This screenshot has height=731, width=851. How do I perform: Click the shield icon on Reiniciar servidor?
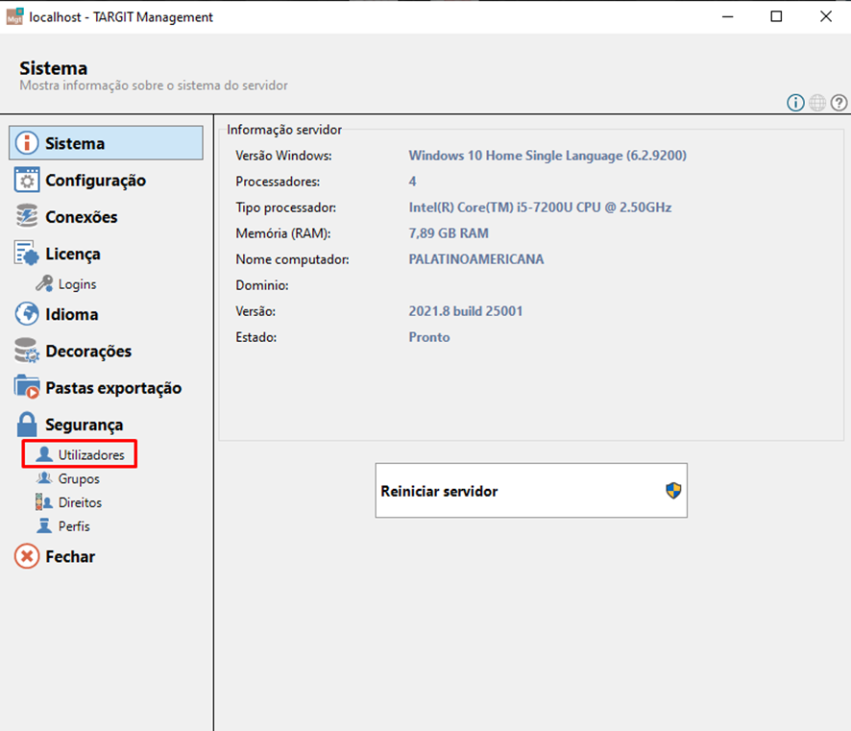(673, 491)
